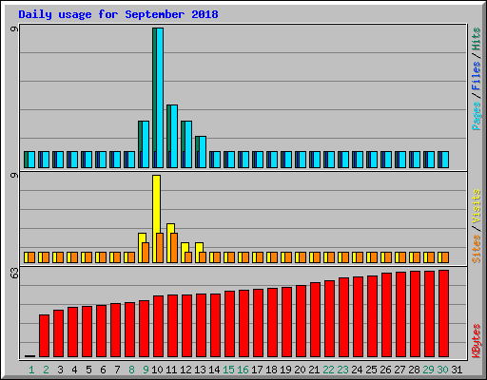
Task: Click the 'KBytes' legend label
Action: coord(476,341)
